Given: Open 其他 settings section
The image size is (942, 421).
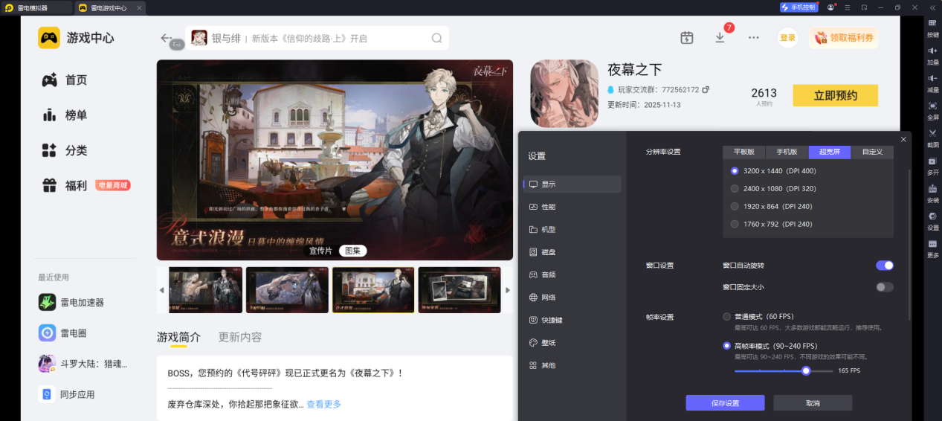Looking at the screenshot, I should click(x=572, y=365).
